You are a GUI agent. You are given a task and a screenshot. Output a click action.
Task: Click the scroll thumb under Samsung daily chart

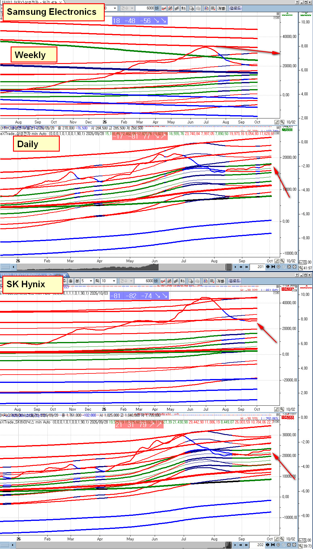pos(229,267)
